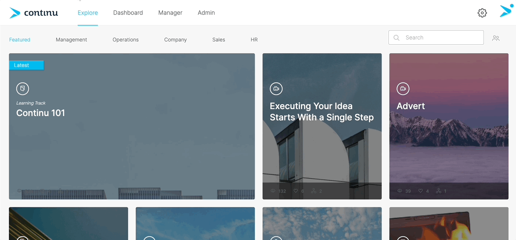Select the Sales category
Screen dimensions: 516x240
219,40
